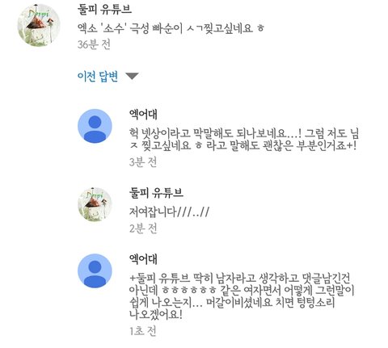Open 둘피 유튜브 channel name above top comment
388x348 pixels.
pos(104,10)
